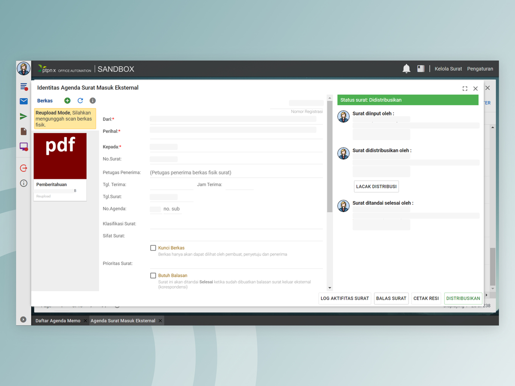
Task: Click the LOG AKTIFITAS SURAT button
Action: (x=345, y=298)
